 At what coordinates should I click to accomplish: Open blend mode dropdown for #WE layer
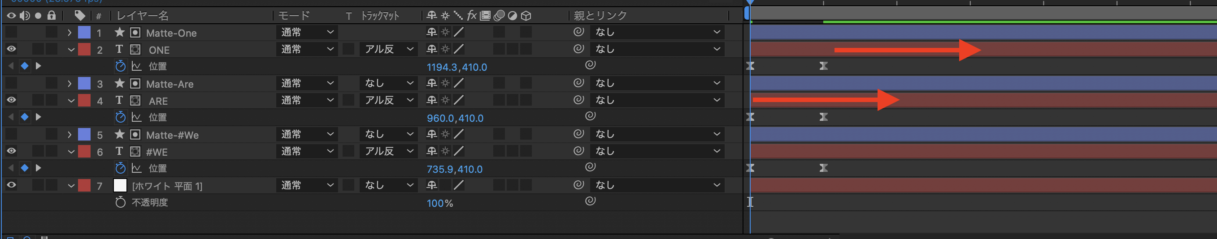point(307,151)
